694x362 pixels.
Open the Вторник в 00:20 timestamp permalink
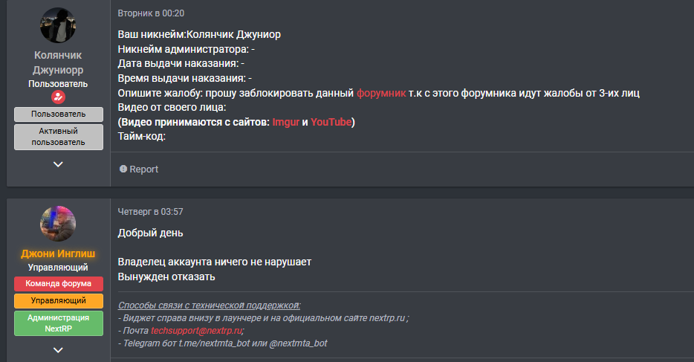click(151, 13)
